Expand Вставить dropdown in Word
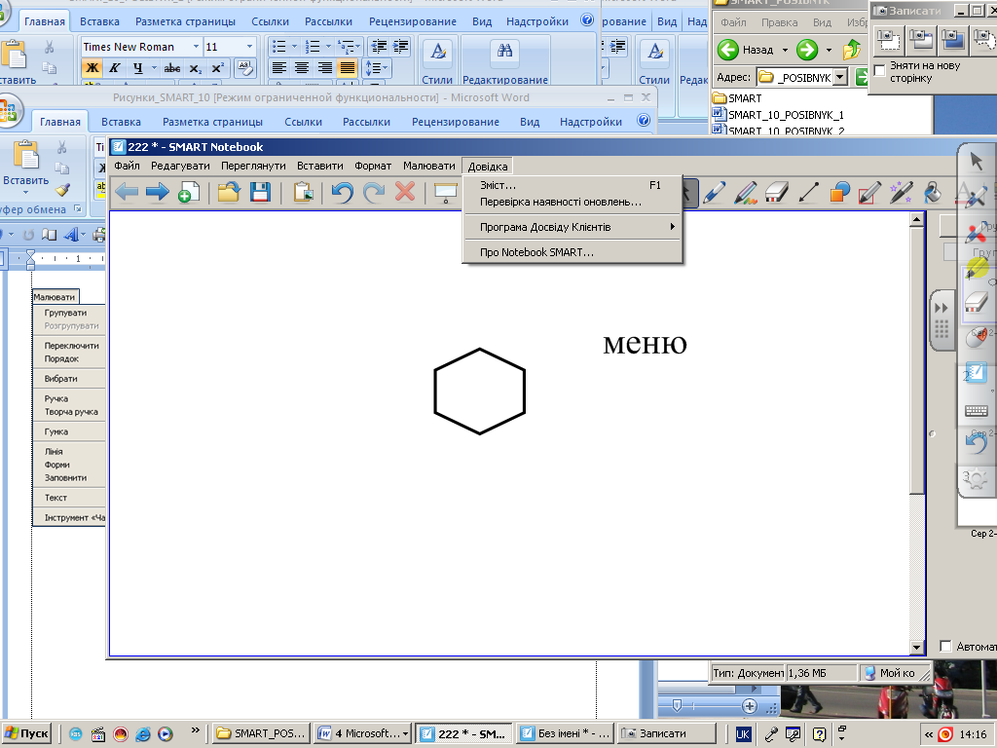997x748 pixels. [x=25, y=192]
